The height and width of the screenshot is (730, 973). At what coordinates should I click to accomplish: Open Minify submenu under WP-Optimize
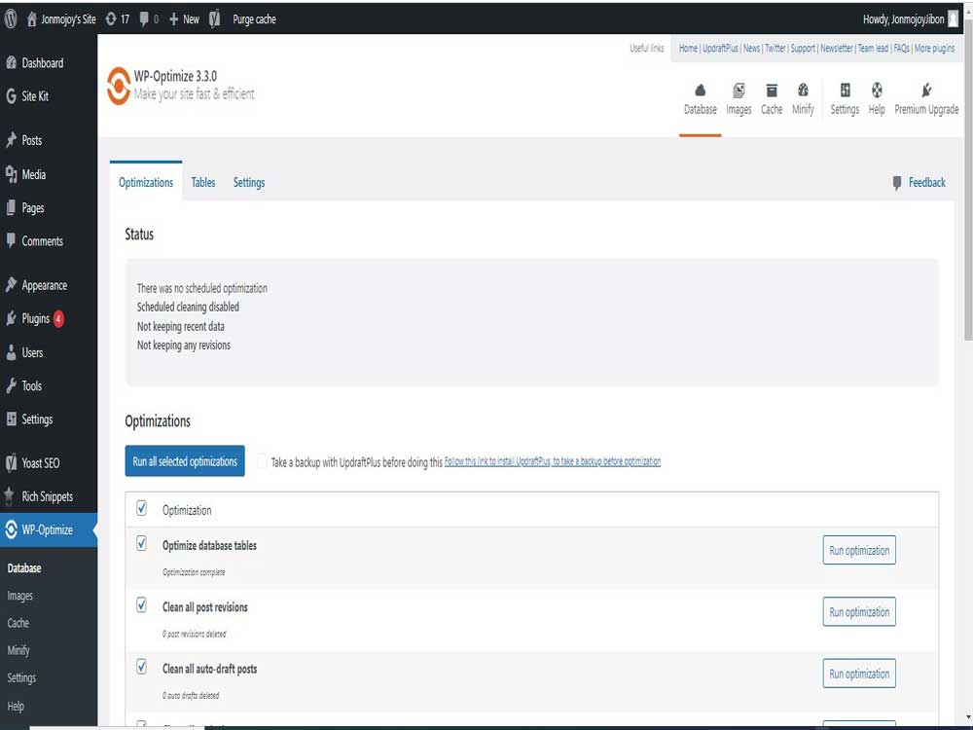coord(18,650)
